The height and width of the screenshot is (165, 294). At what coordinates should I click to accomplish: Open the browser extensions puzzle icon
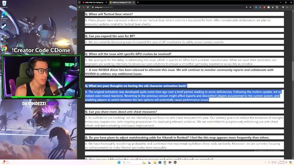click(x=277, y=7)
